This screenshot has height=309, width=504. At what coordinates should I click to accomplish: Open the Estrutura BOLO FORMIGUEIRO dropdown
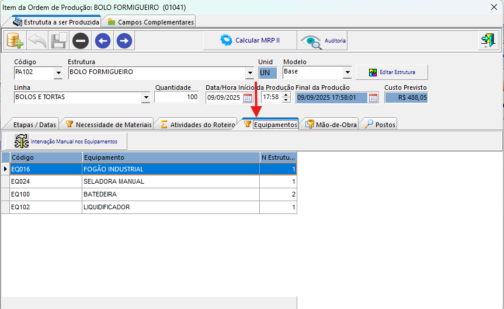pyautogui.click(x=249, y=73)
